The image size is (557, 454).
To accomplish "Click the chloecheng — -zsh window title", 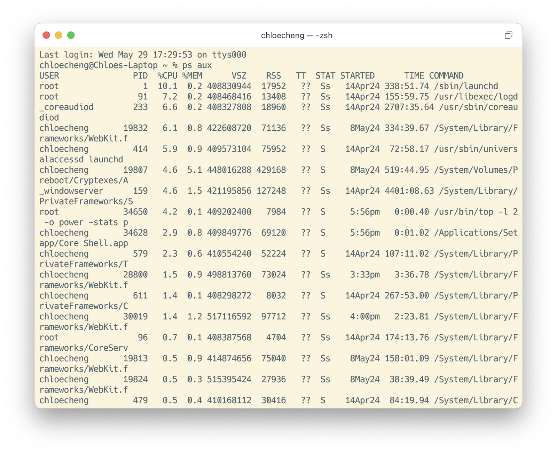I will pyautogui.click(x=296, y=35).
